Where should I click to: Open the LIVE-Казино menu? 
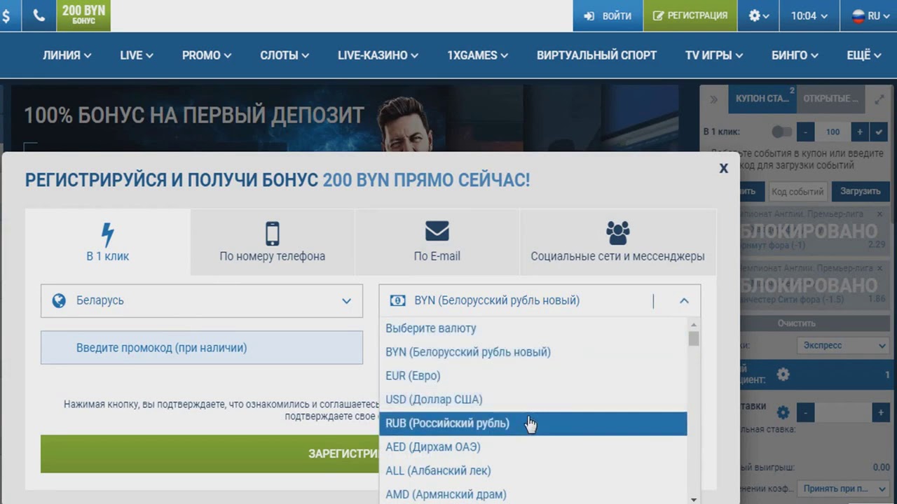point(378,55)
